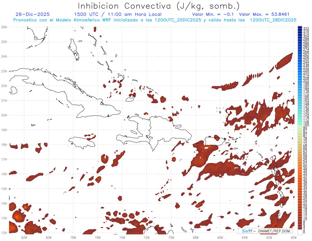Click the colorbar label '40'

(305, 180)
